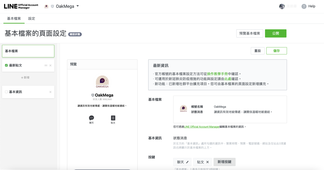Save changes with the 儲存 button
The image size is (324, 170).
click(x=276, y=51)
